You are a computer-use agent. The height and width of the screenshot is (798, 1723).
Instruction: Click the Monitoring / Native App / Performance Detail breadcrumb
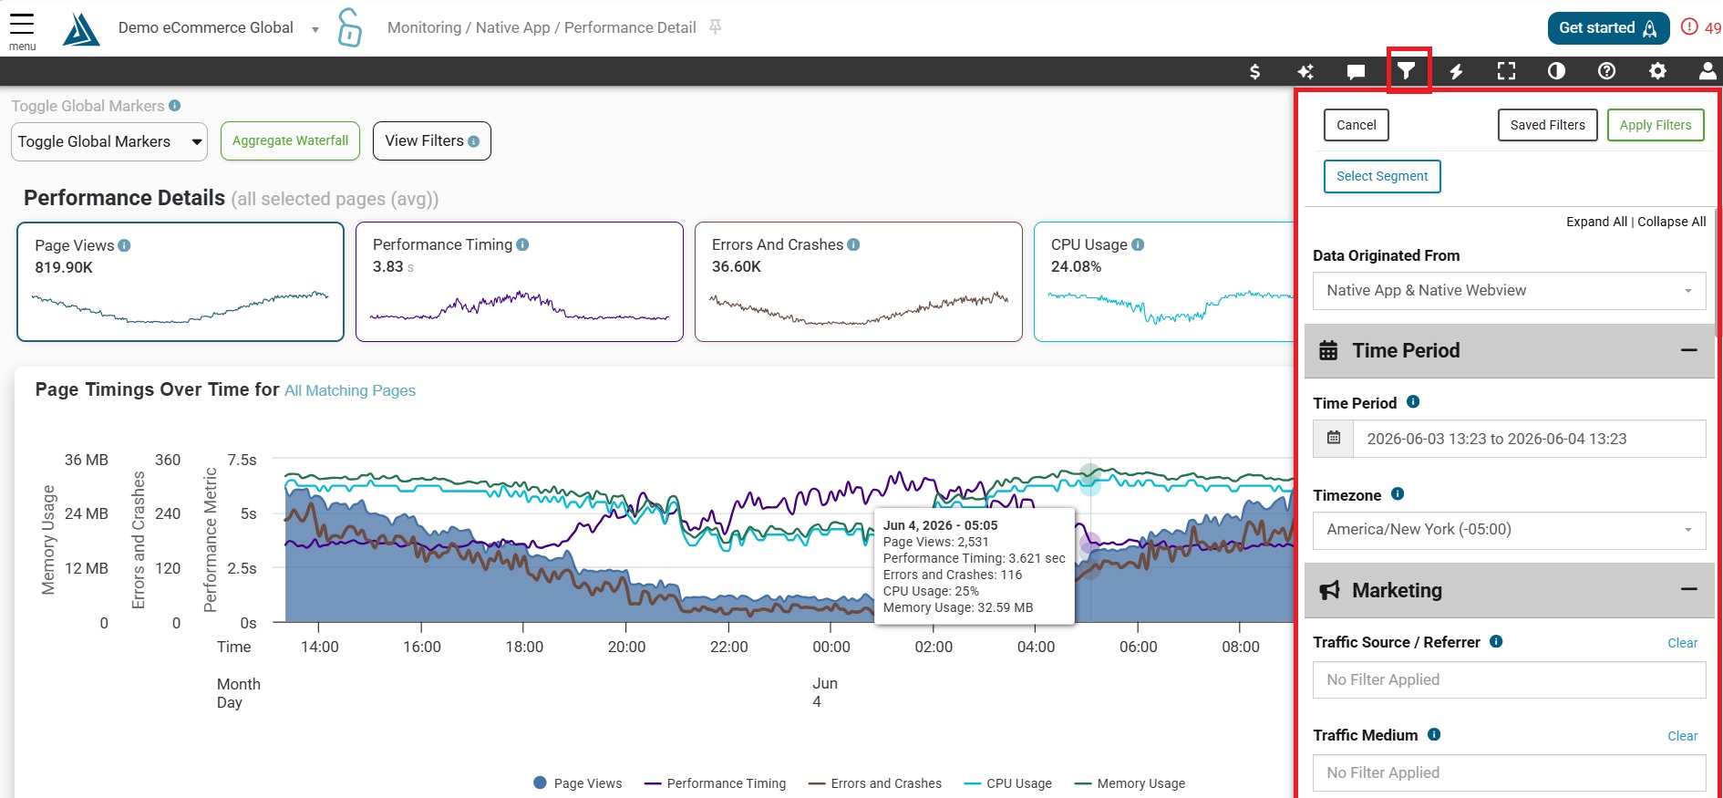pyautogui.click(x=542, y=27)
